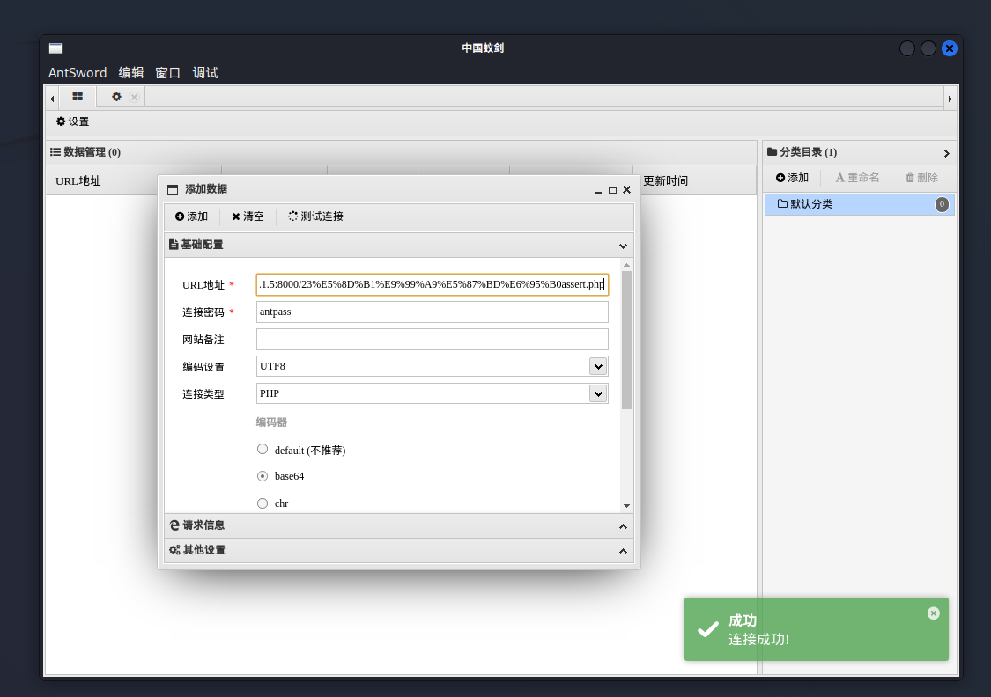Click the 测试连接 button

[x=315, y=216]
